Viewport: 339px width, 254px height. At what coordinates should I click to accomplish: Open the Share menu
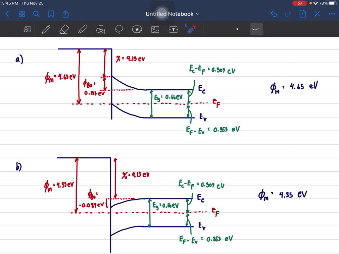[65, 14]
